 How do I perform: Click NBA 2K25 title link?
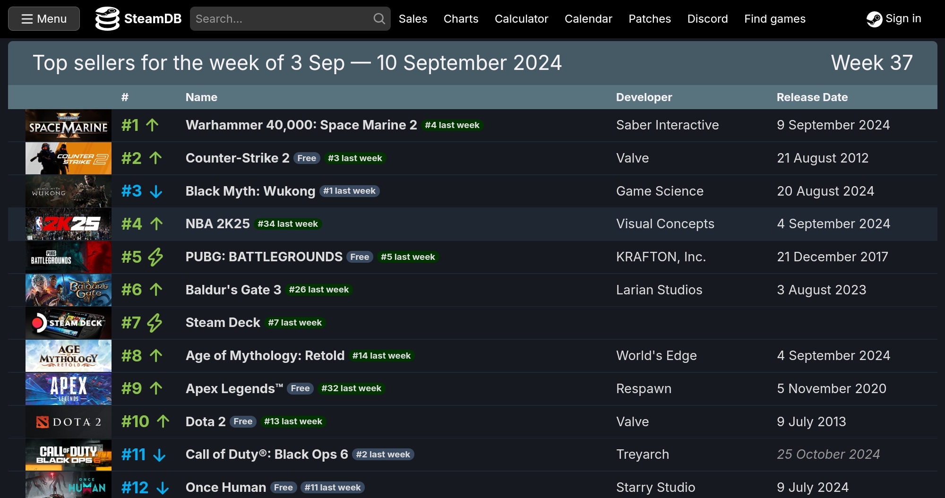218,224
